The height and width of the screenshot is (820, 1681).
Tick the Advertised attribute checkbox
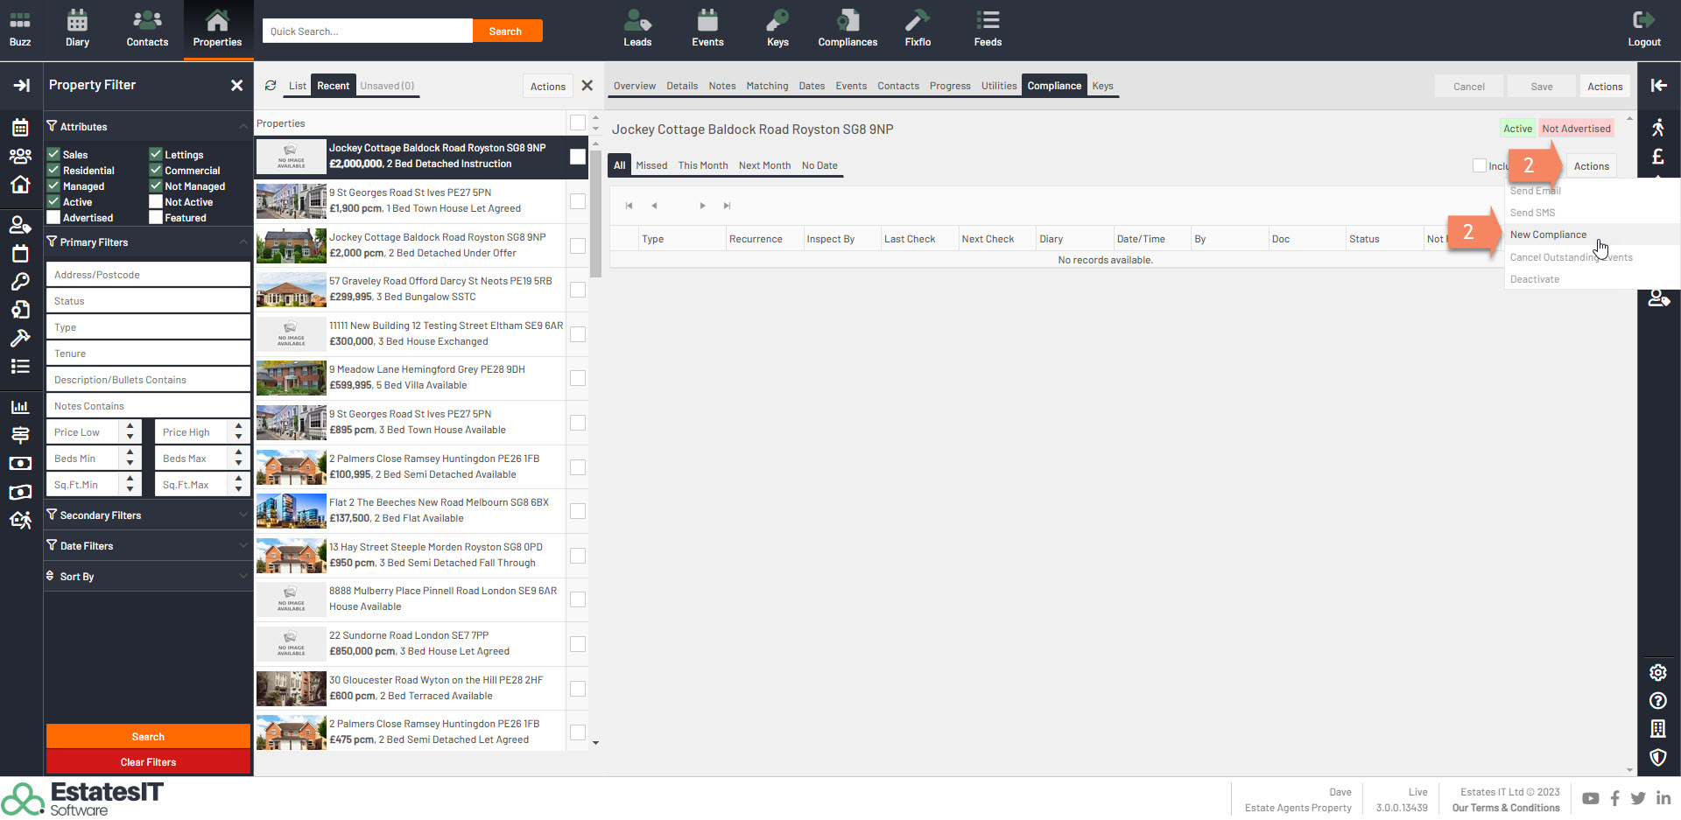(x=53, y=218)
